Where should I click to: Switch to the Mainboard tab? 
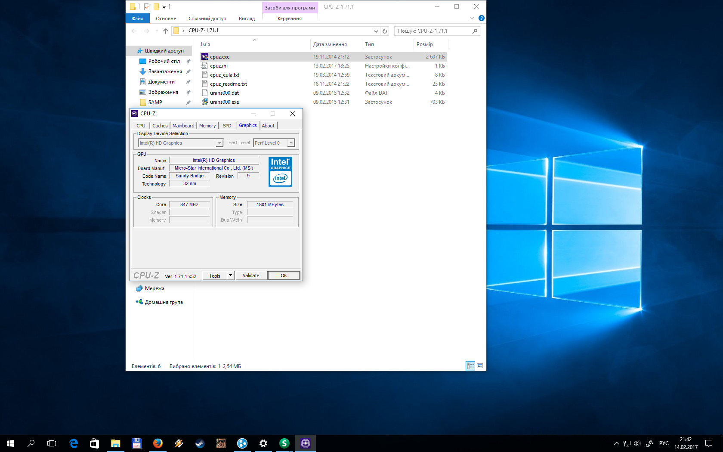[183, 126]
